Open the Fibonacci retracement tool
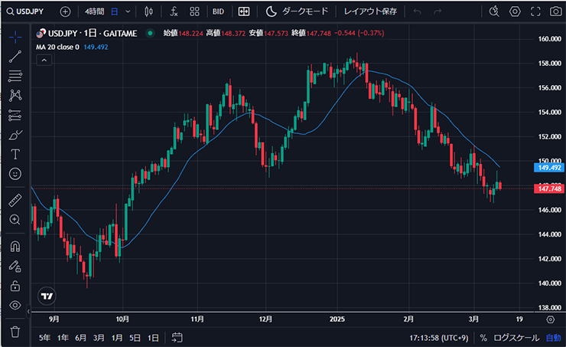 [15, 75]
